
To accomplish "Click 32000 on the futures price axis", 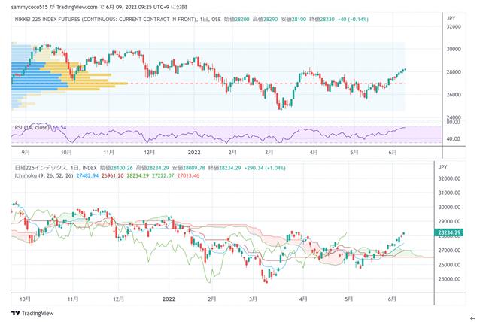I will click(x=454, y=26).
